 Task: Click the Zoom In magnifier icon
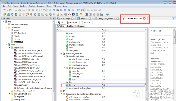tap(62, 10)
